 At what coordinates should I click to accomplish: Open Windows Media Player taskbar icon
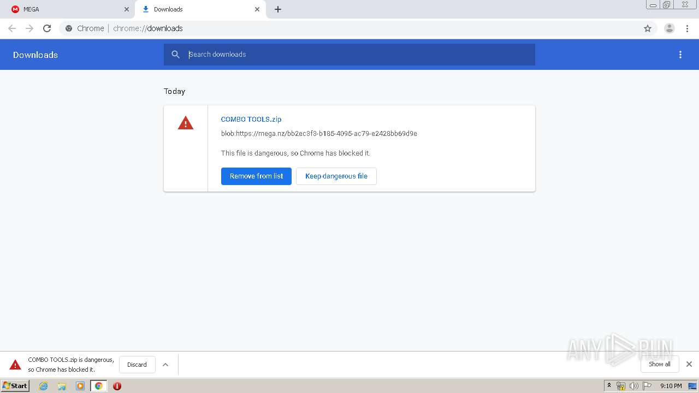coord(80,386)
